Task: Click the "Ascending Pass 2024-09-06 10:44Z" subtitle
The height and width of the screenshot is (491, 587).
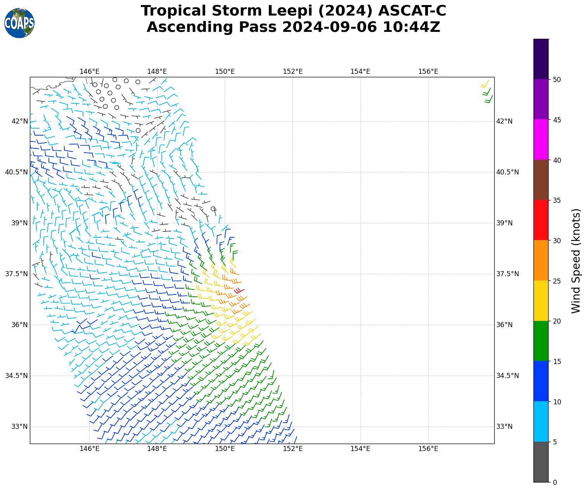Action: tap(293, 27)
